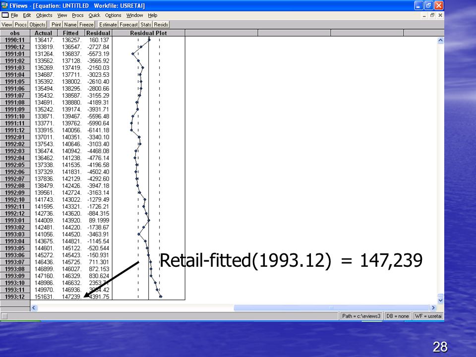Click fitted value 147239. in the table
Screen dimensions: 476x357
coord(72,297)
